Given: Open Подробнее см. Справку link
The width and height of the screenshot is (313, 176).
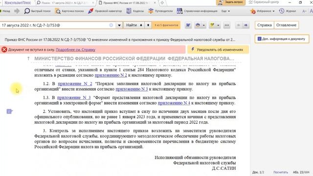Looking at the screenshot, I should coord(75,50).
